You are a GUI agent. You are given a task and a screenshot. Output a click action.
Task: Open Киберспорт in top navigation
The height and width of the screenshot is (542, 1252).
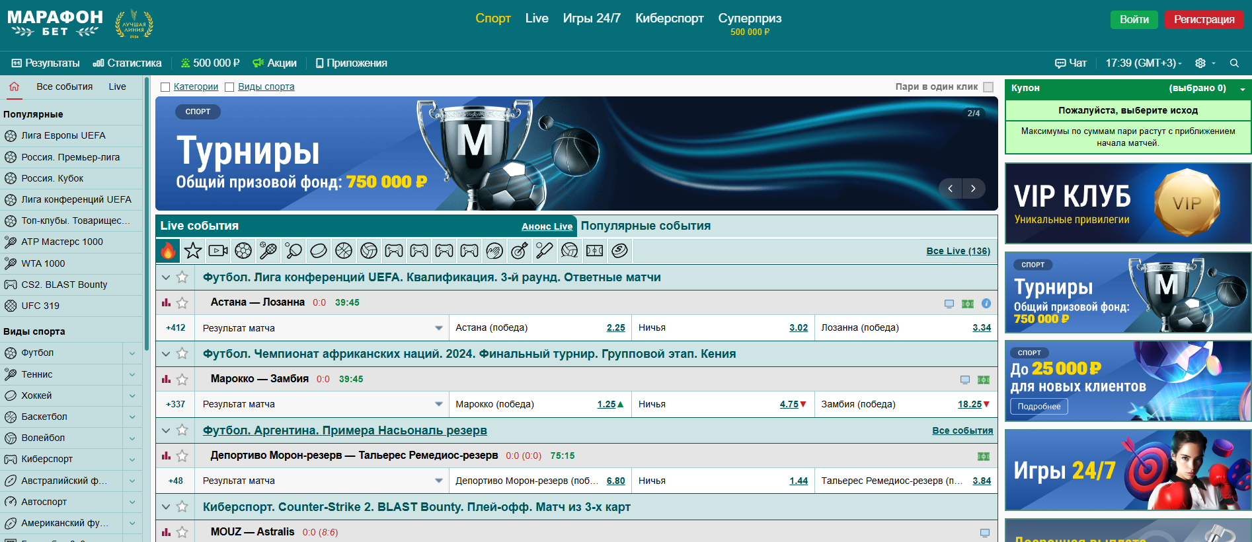click(x=670, y=18)
